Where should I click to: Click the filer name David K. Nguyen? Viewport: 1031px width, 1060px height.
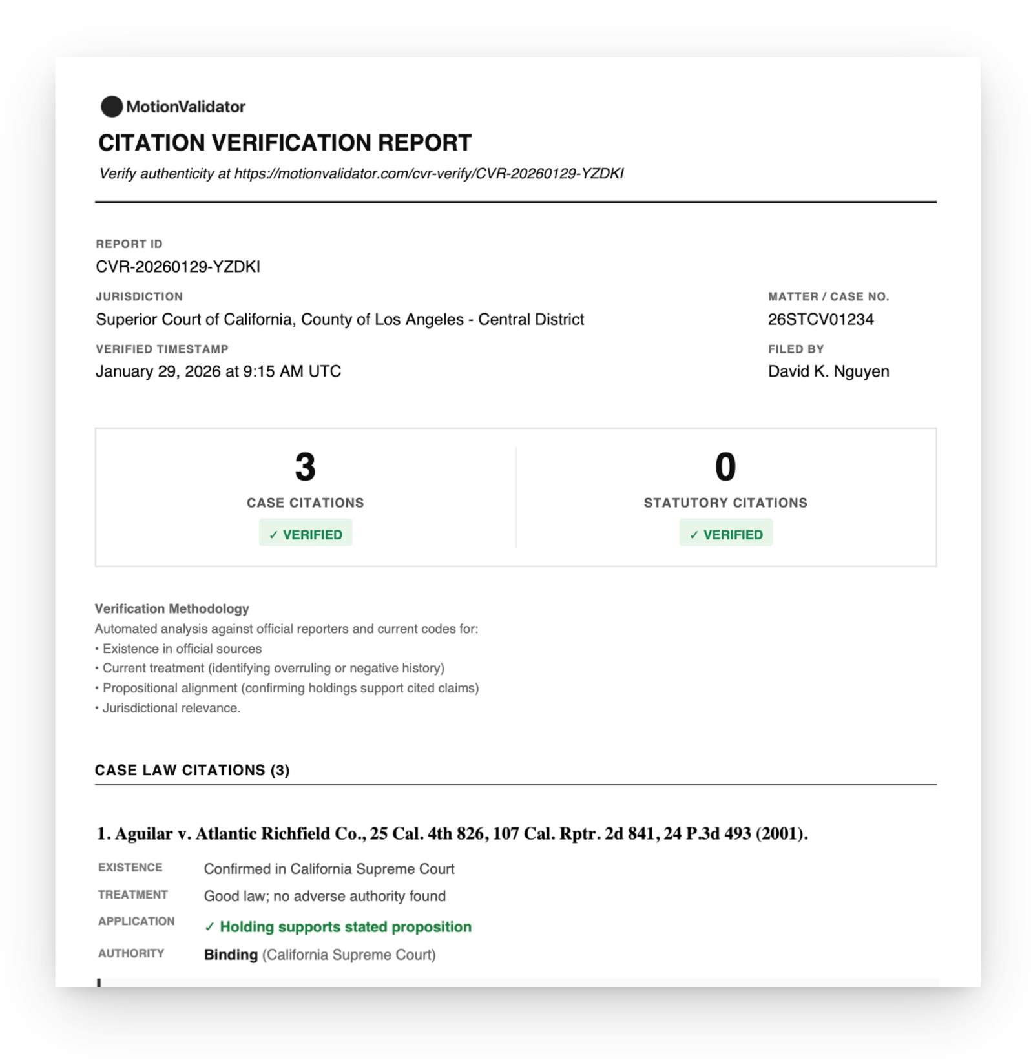pos(828,371)
